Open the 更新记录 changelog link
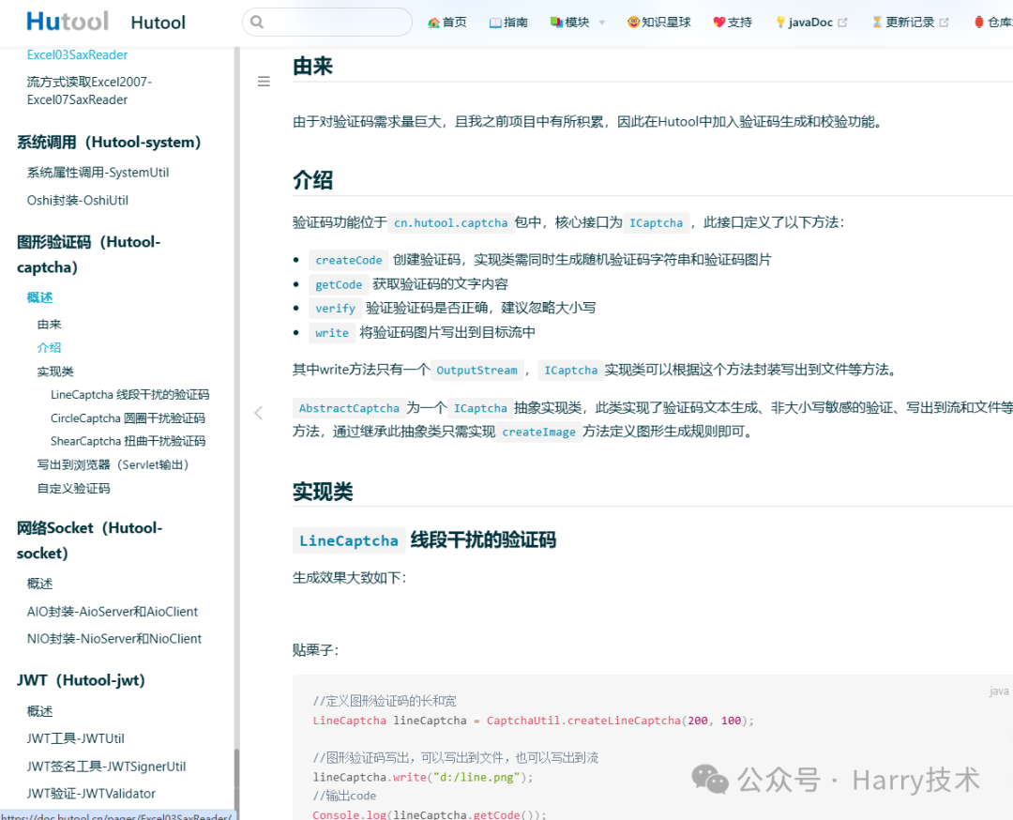Image resolution: width=1013 pixels, height=820 pixels. click(910, 22)
